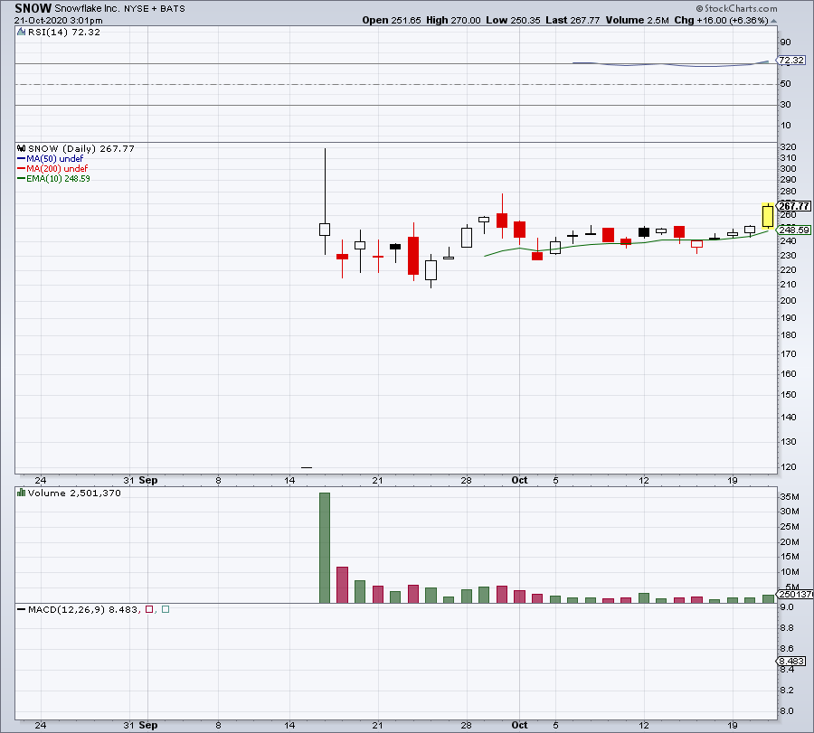Click the Volume 2,501,370 panel label

(74, 493)
